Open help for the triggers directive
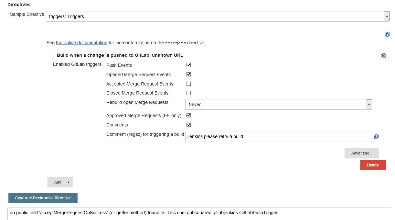Viewport: 395px width, 220px height. (x=388, y=34)
